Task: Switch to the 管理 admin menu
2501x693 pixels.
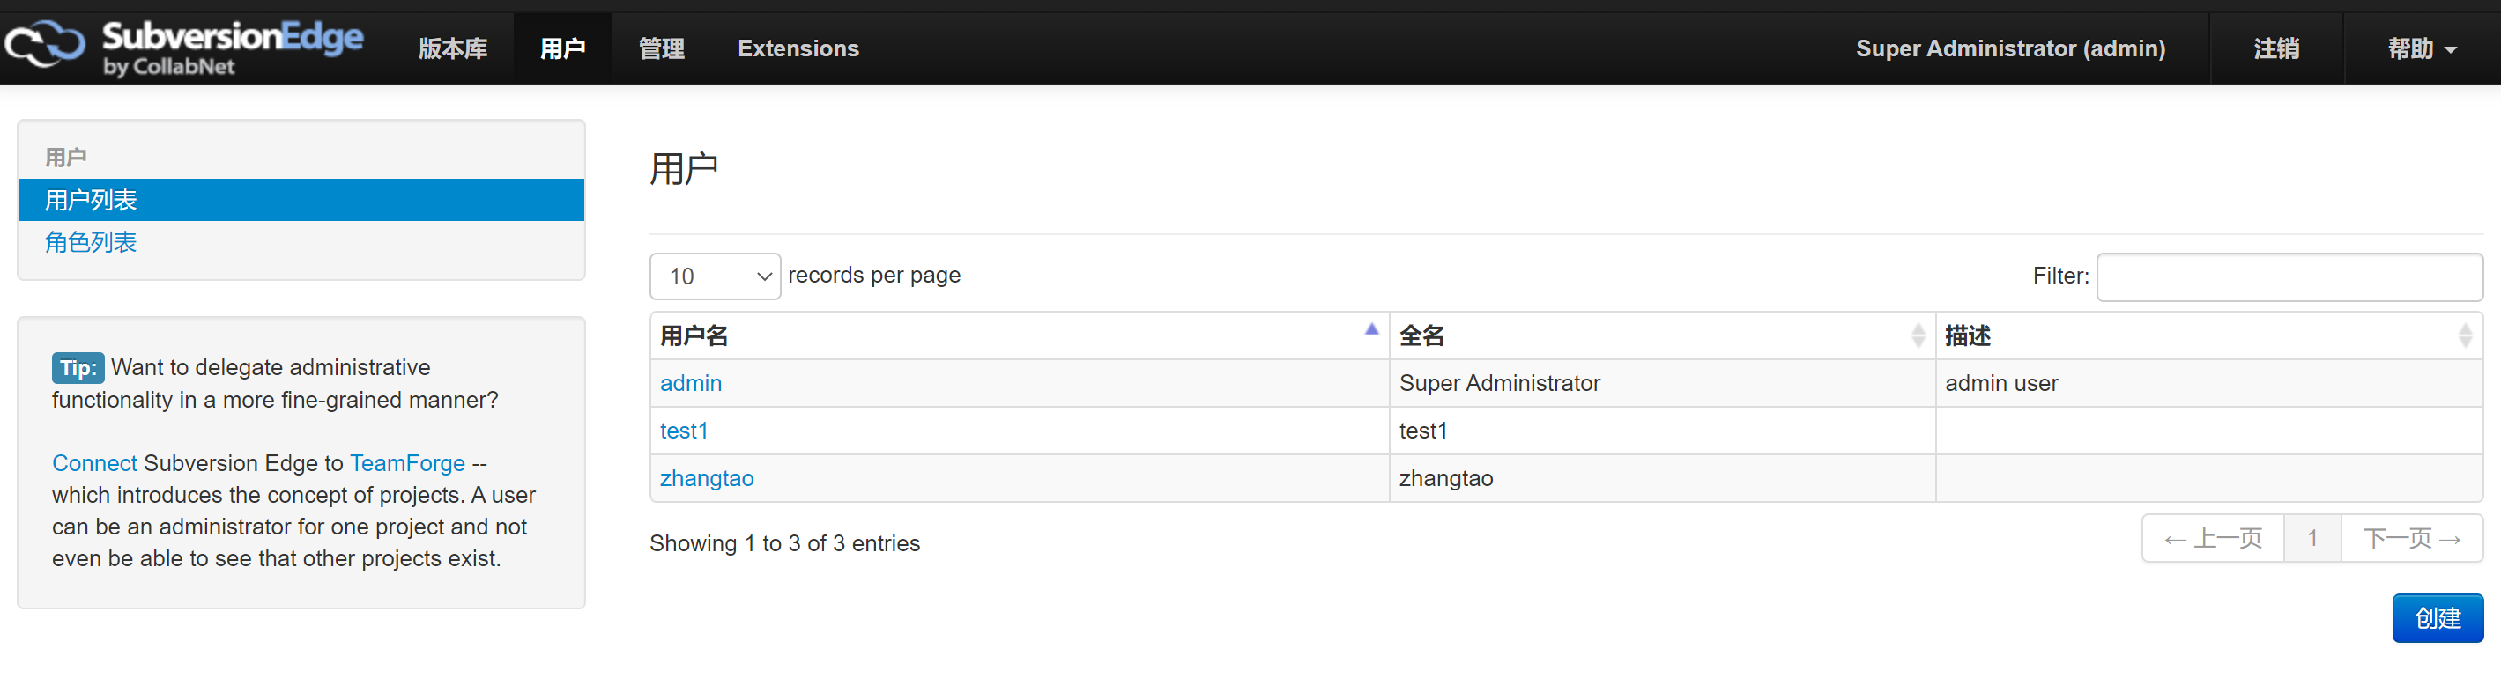Action: click(661, 48)
